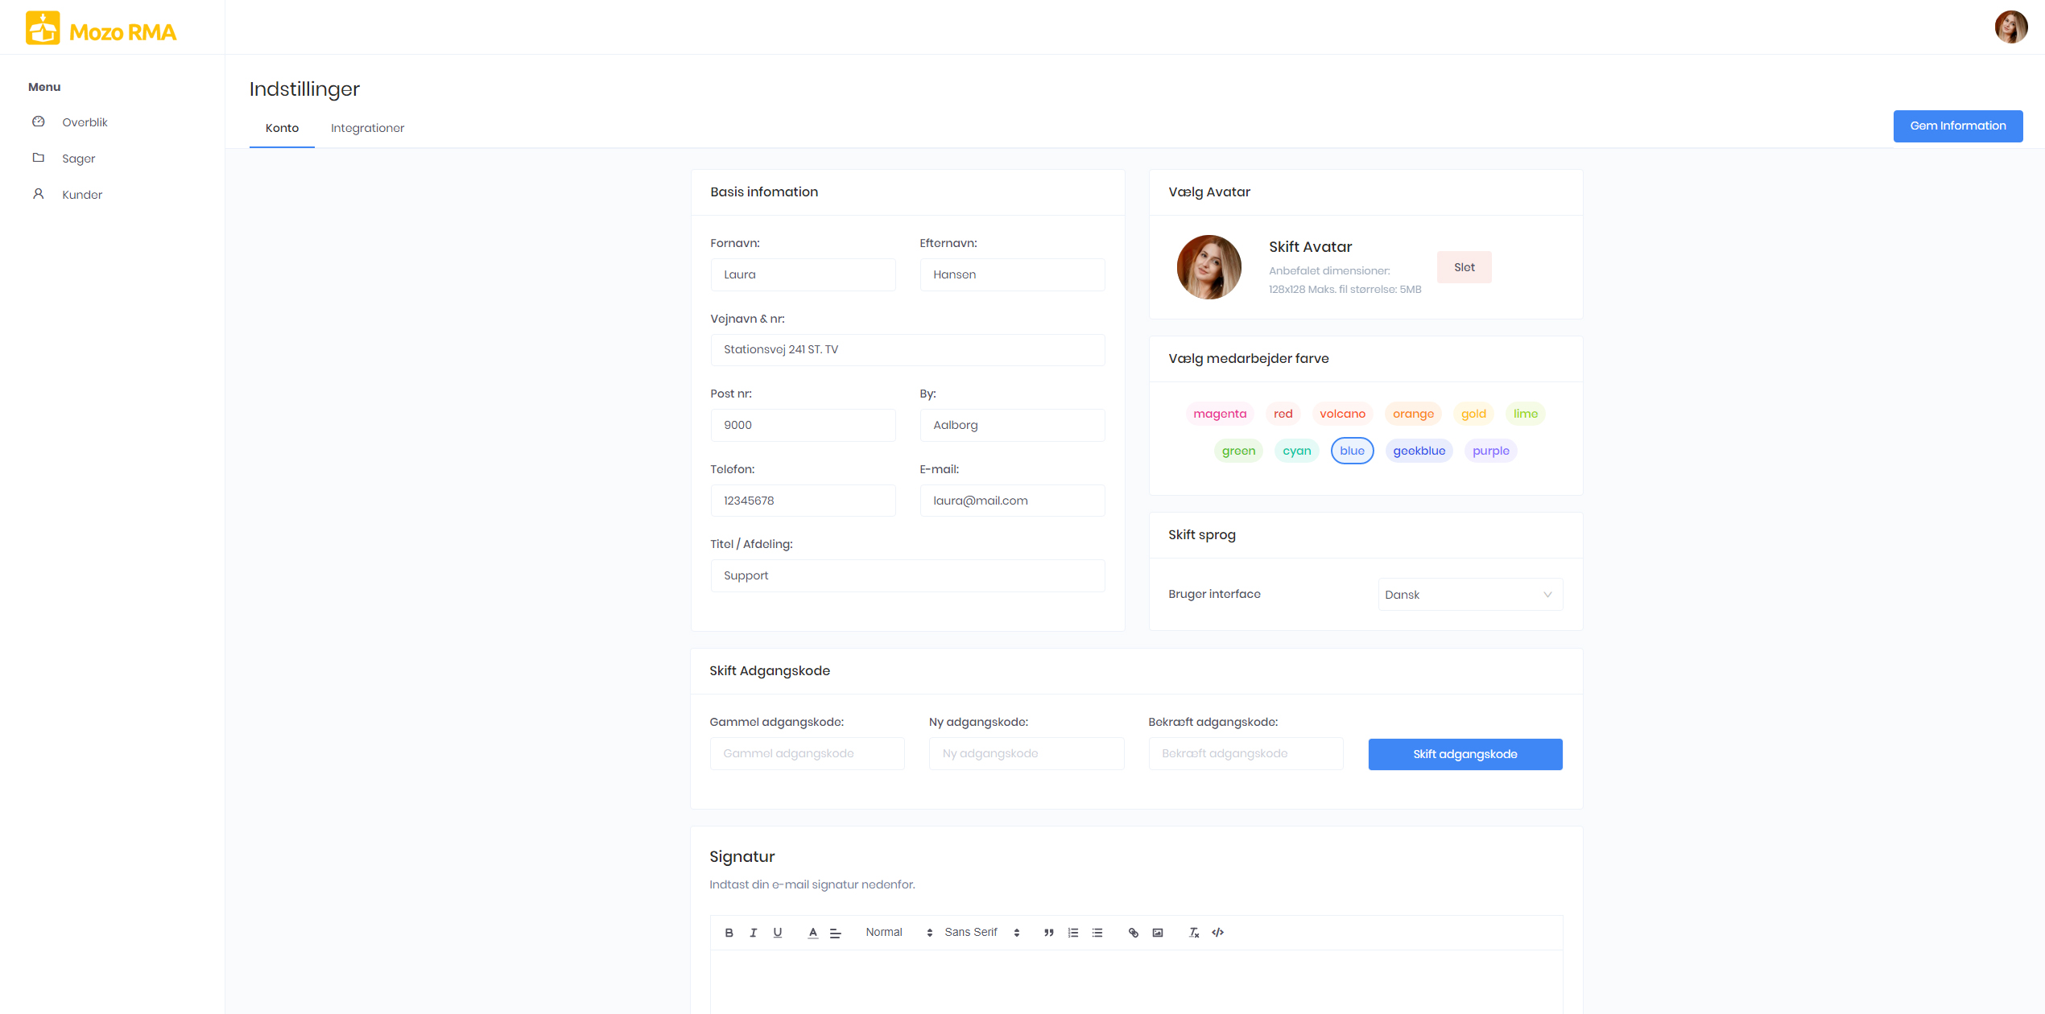Switch to the Integrationer tab
Viewport: 2045px width, 1014px height.
click(x=367, y=128)
